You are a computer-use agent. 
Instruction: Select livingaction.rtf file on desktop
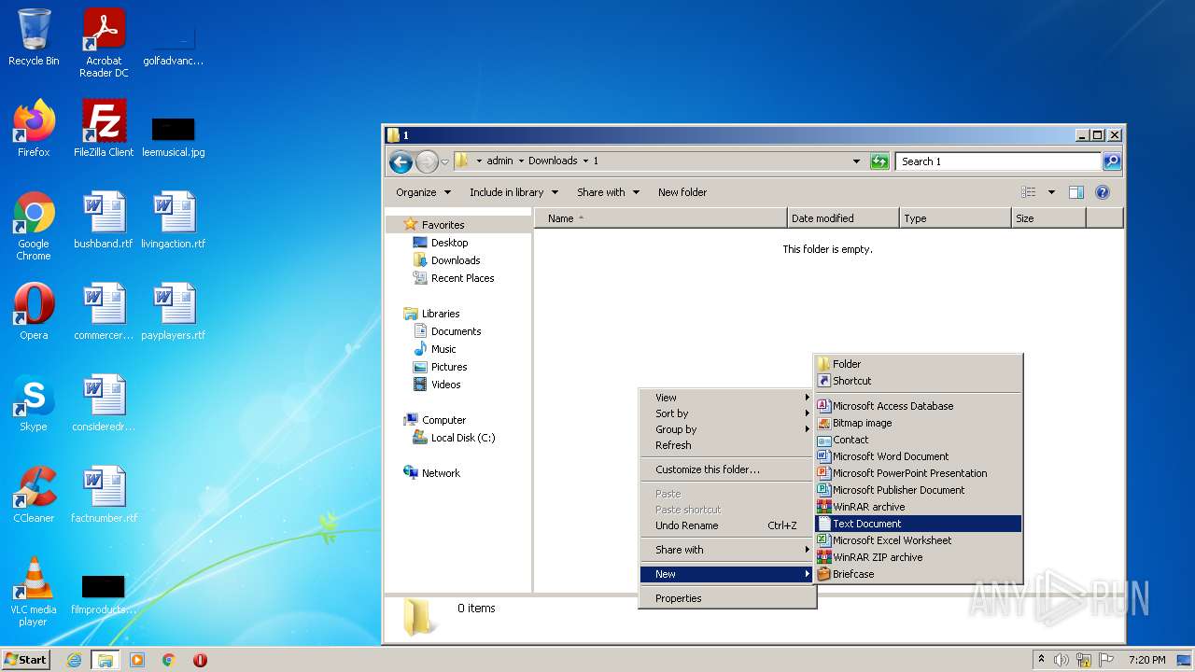tap(174, 220)
